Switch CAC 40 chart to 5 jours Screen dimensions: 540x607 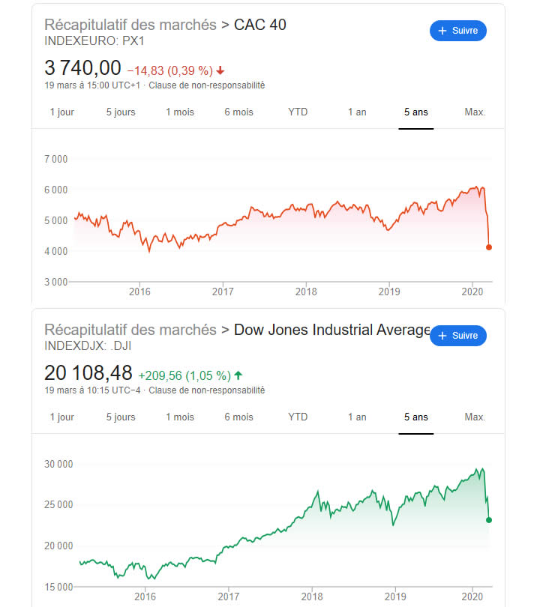[121, 112]
